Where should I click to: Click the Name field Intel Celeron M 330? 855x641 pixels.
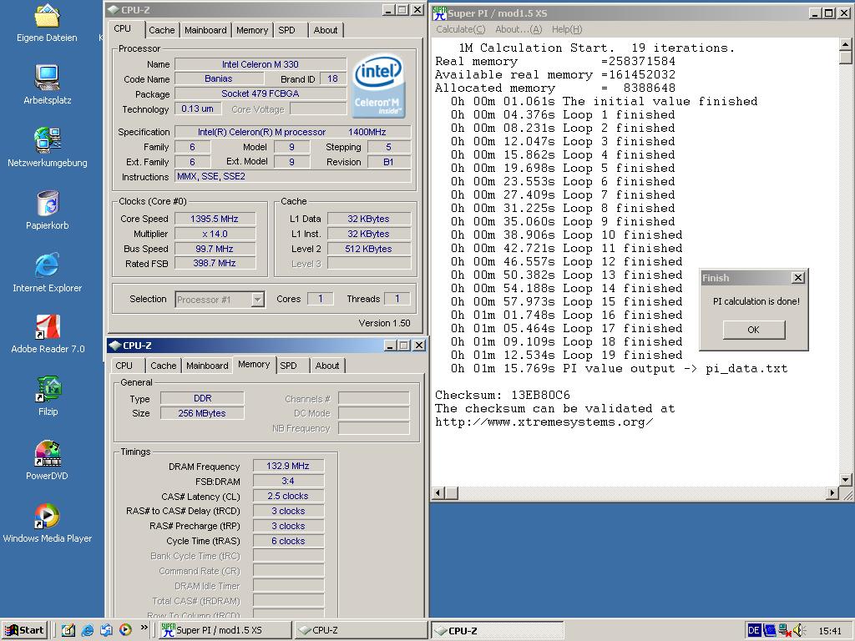261,64
